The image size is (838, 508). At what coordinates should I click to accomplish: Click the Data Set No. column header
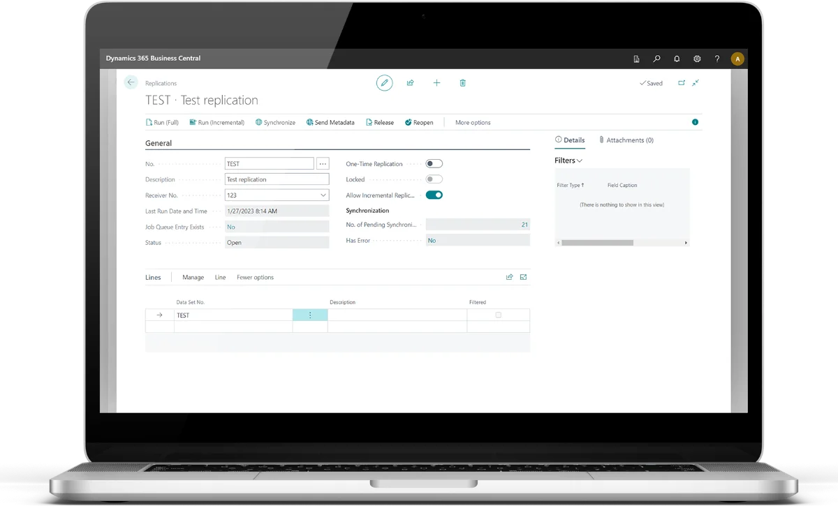(x=190, y=302)
